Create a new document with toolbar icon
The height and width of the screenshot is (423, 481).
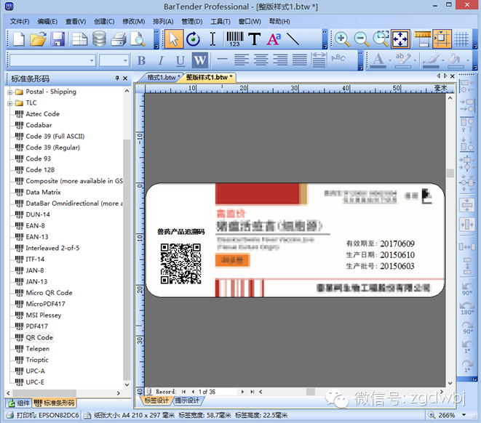click(x=19, y=39)
